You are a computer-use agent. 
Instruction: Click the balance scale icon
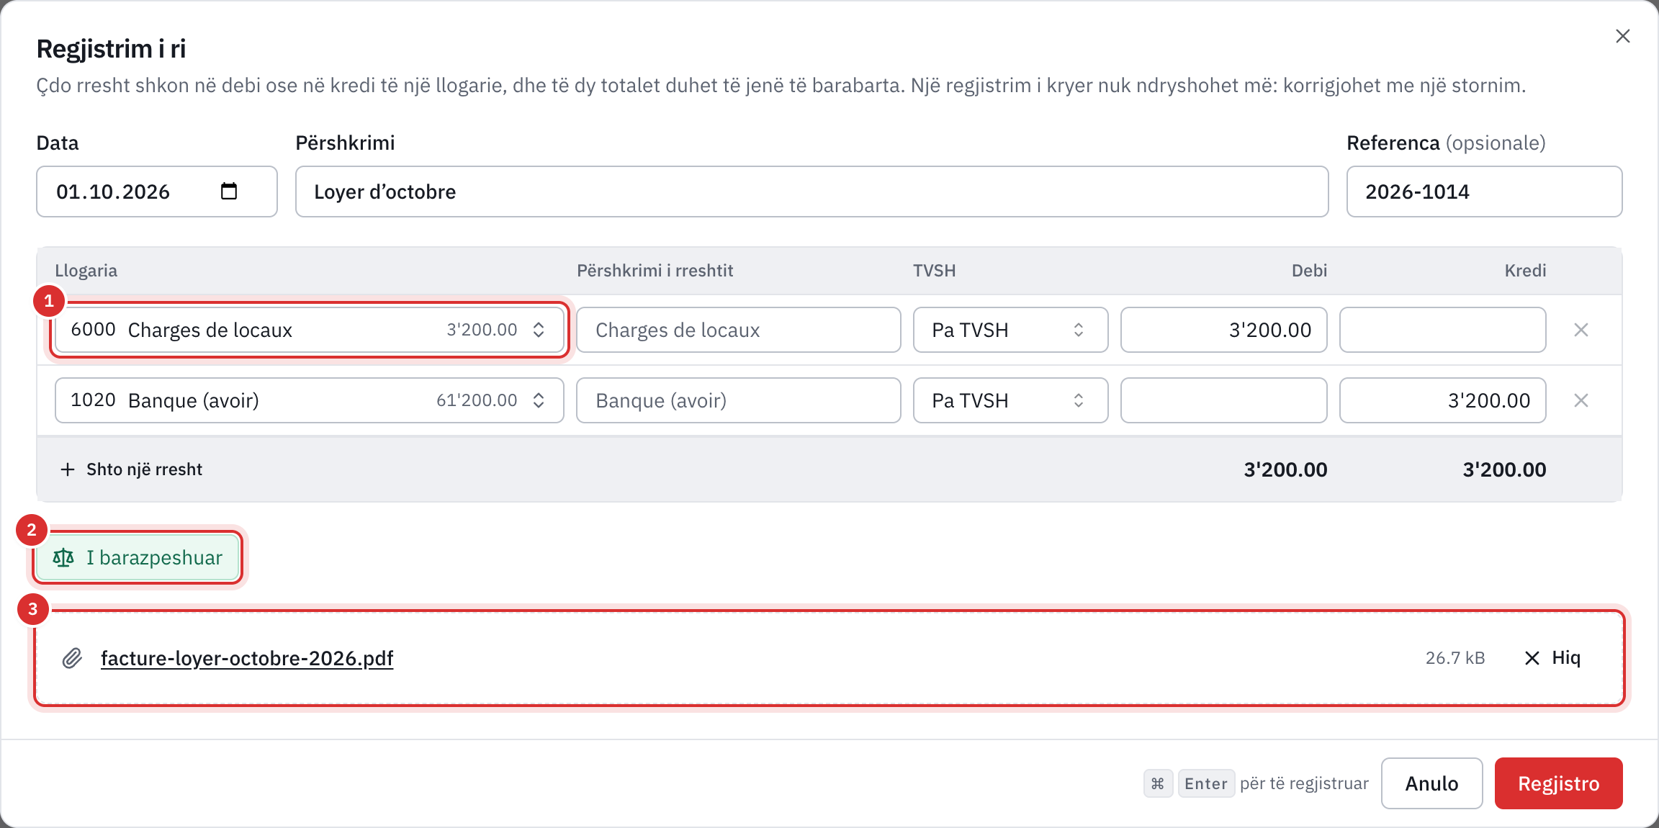63,557
